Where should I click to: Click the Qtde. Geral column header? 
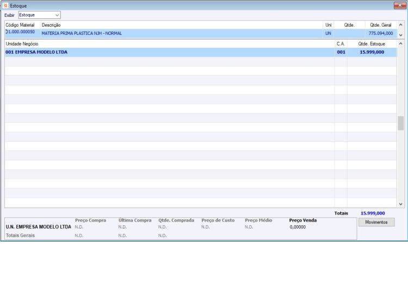(381, 25)
